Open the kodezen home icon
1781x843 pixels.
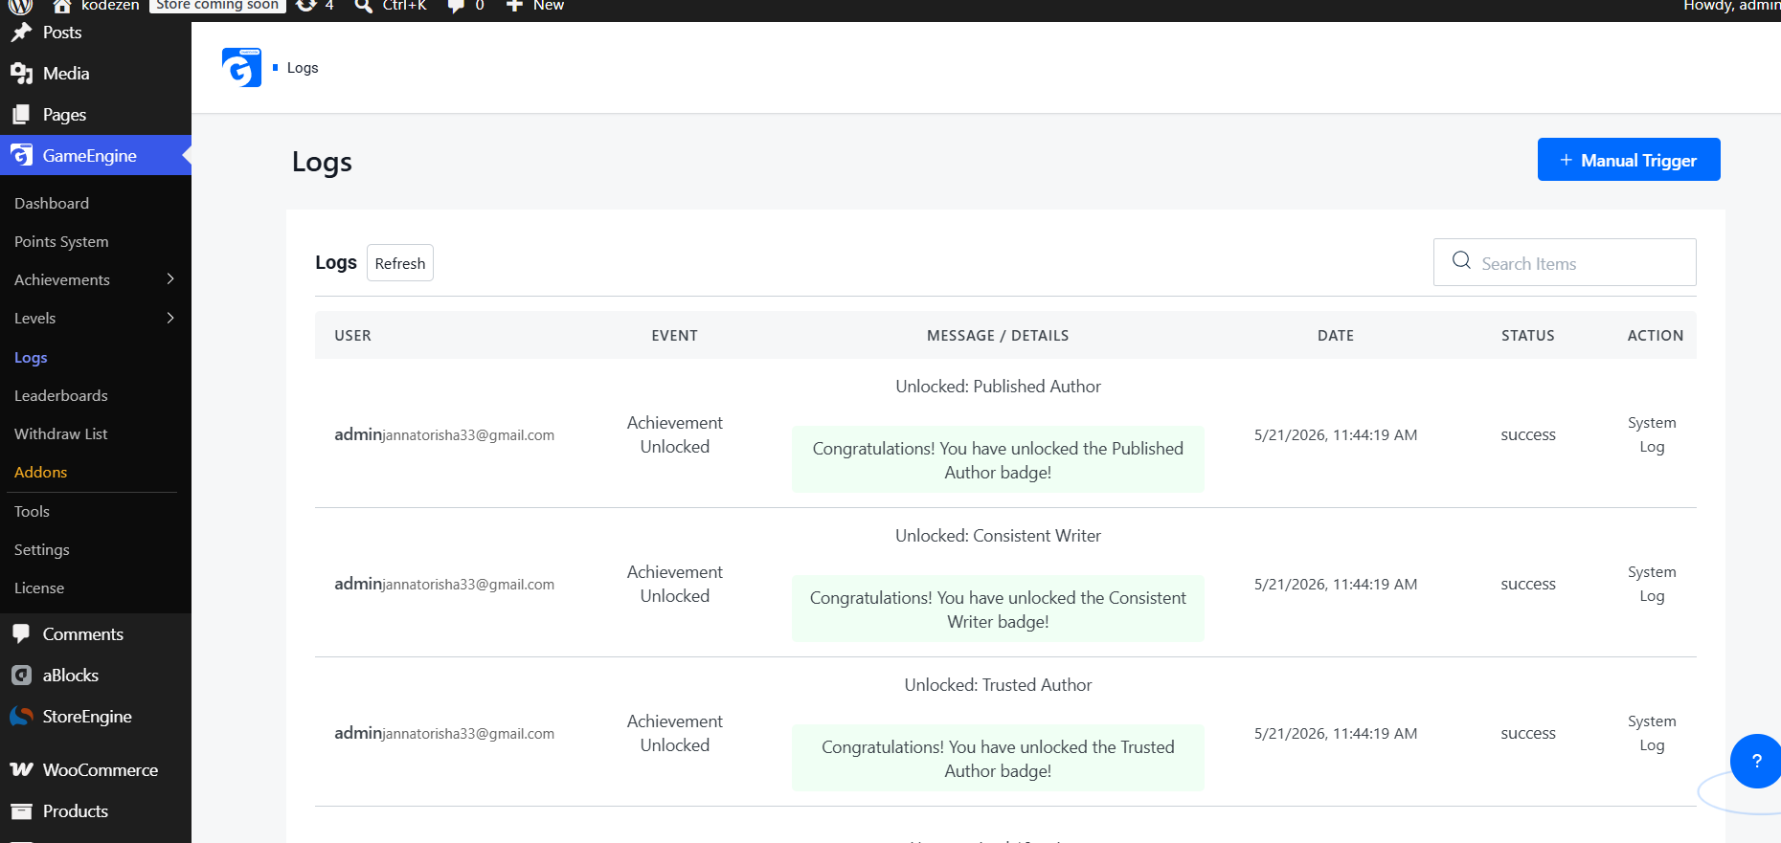62,6
